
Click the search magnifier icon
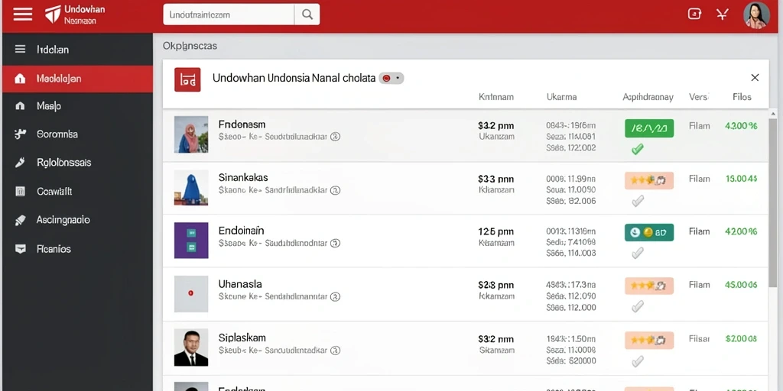[307, 15]
